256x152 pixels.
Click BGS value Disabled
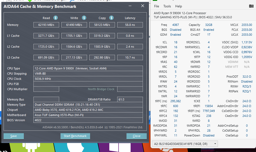pyautogui.click(x=176, y=30)
